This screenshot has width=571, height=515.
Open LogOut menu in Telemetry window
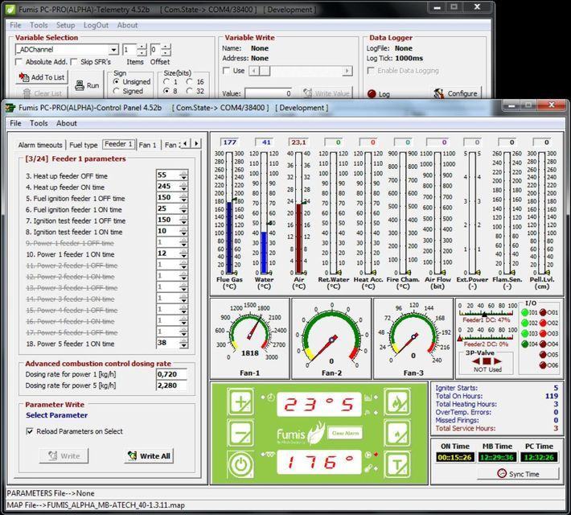[96, 25]
